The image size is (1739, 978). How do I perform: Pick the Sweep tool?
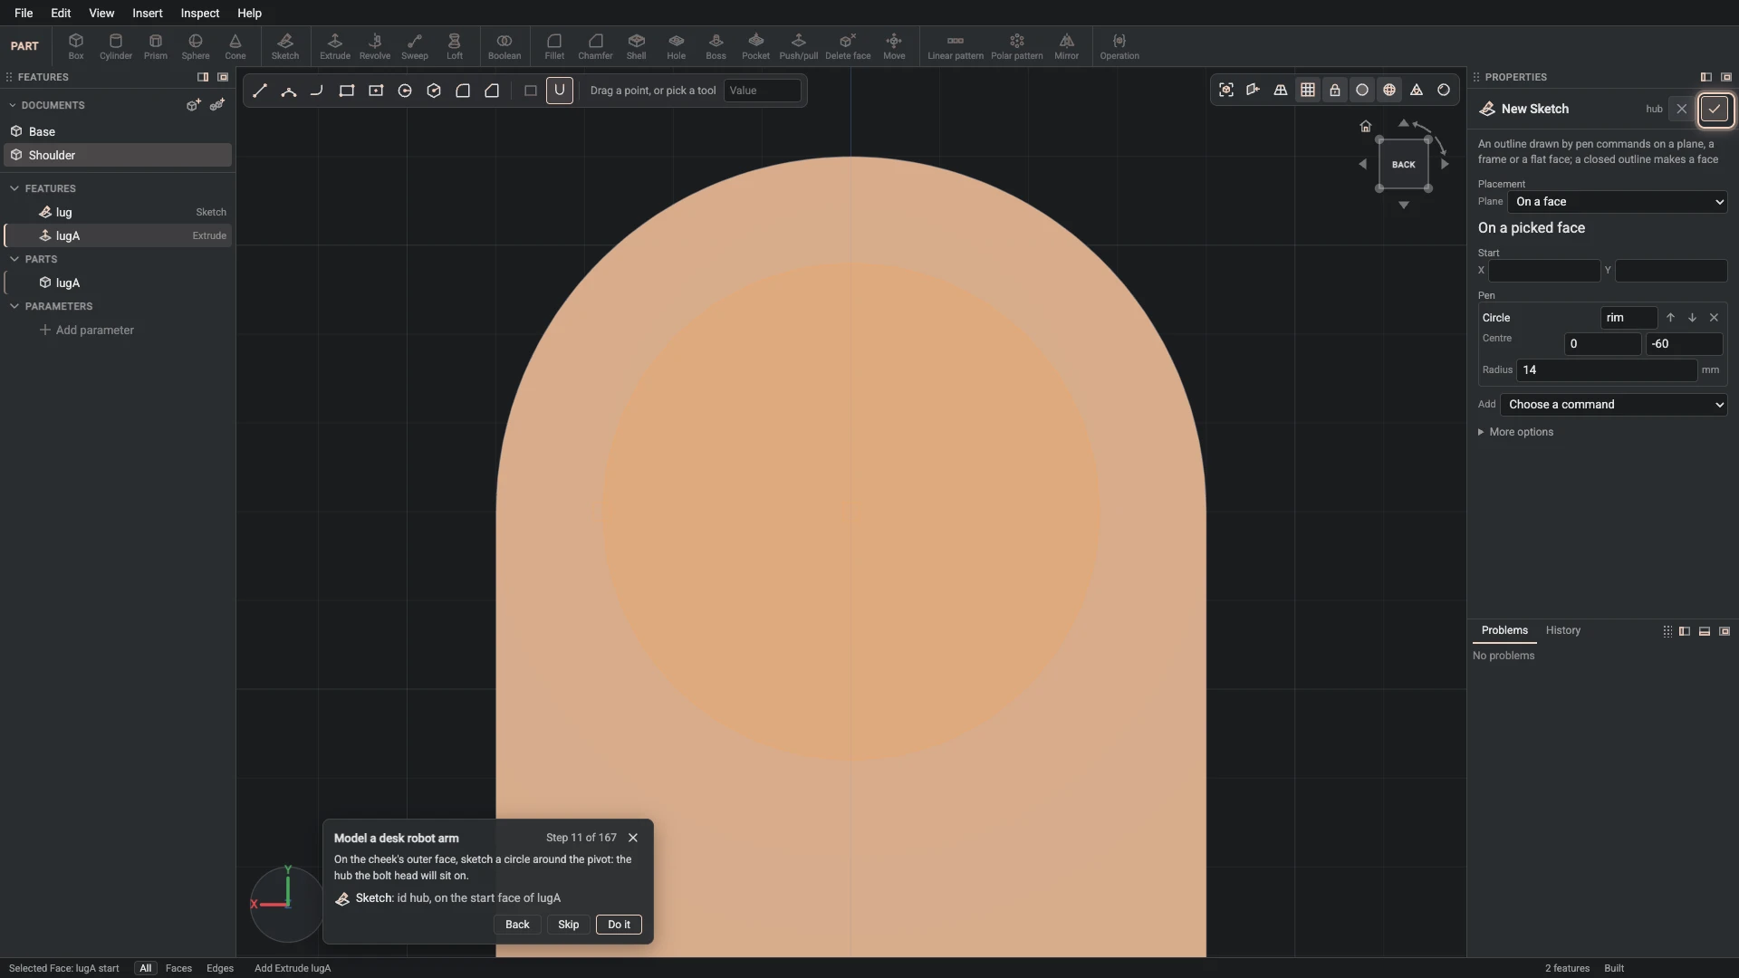415,46
